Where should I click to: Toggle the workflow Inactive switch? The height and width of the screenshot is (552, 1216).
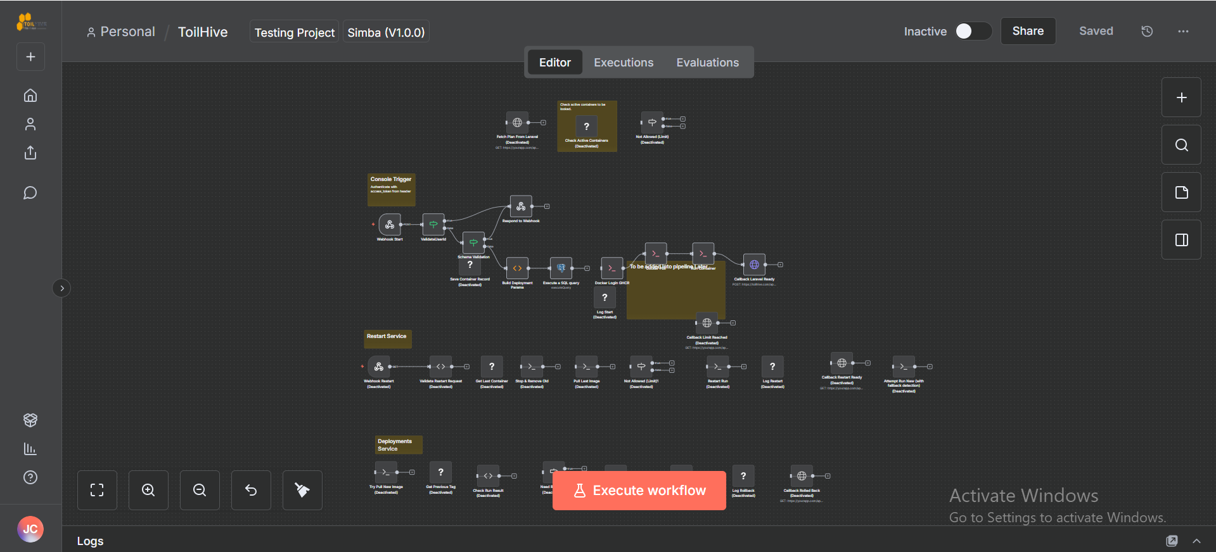click(x=973, y=31)
